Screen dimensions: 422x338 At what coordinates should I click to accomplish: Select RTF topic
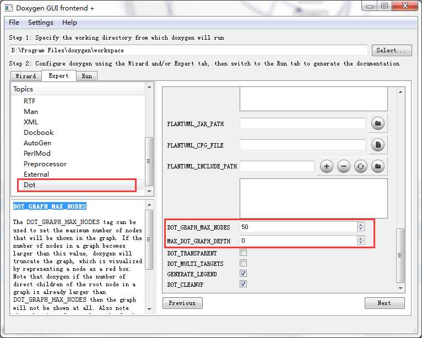pos(29,101)
